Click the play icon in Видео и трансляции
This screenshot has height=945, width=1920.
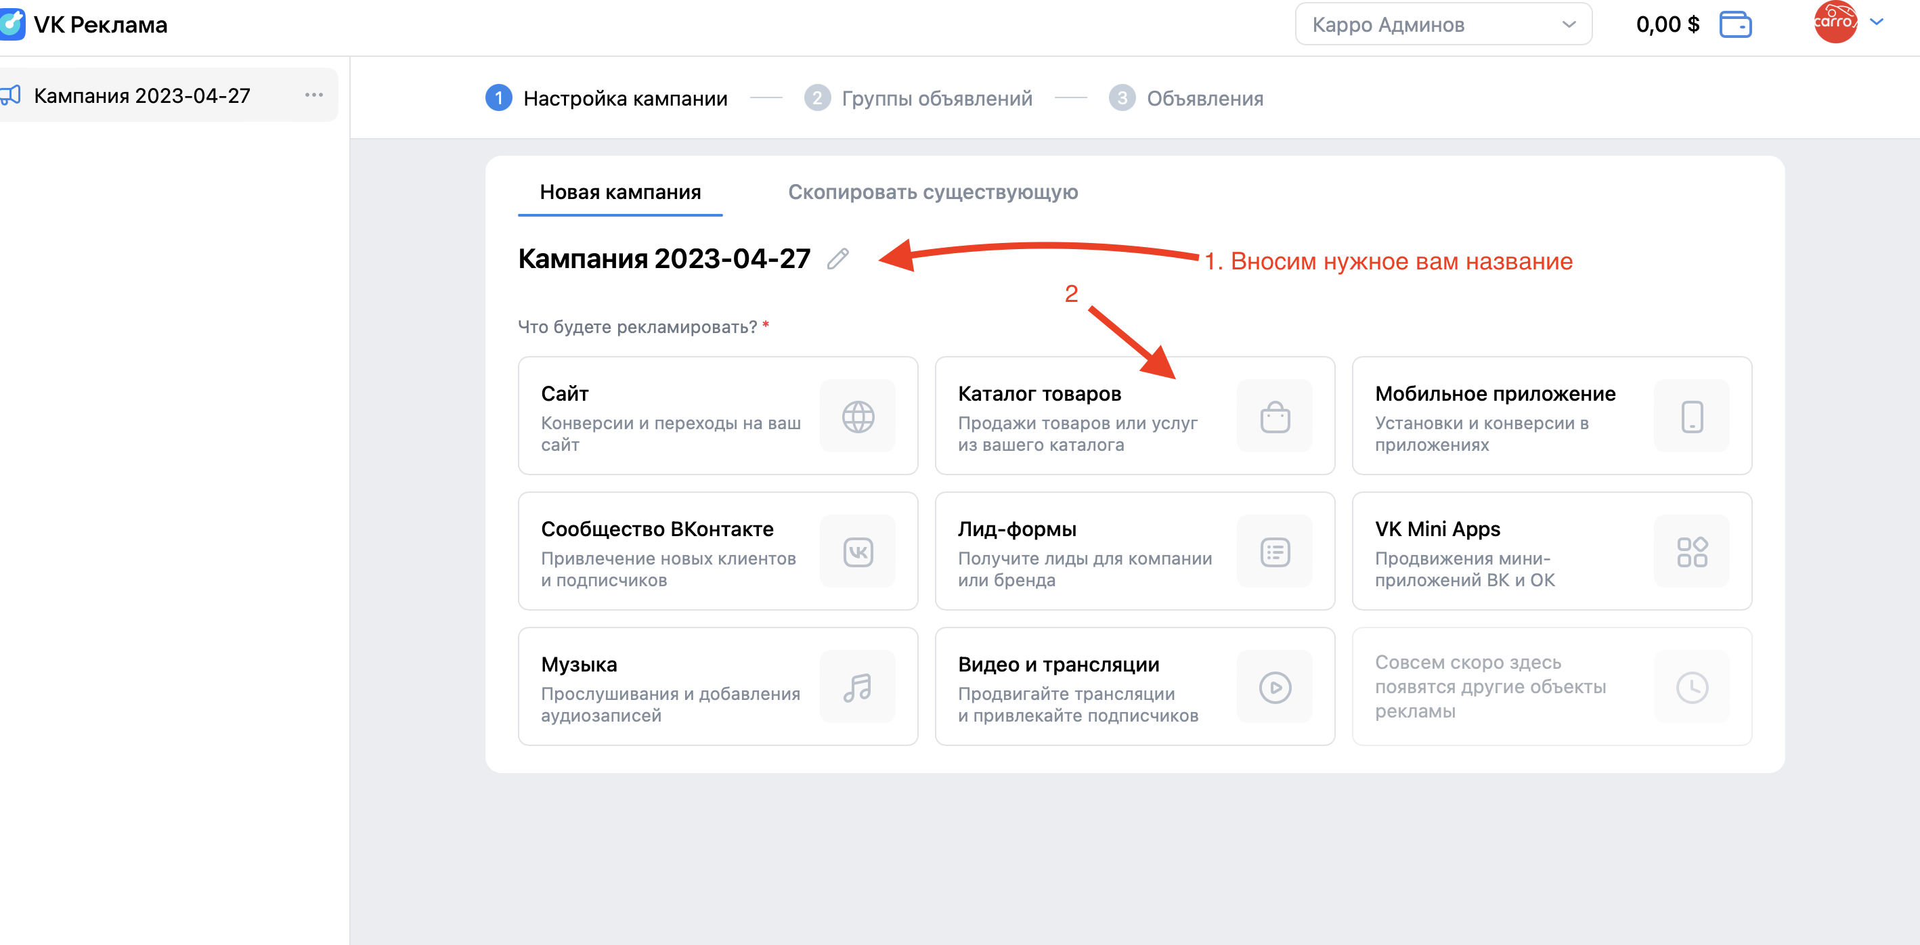1275,687
